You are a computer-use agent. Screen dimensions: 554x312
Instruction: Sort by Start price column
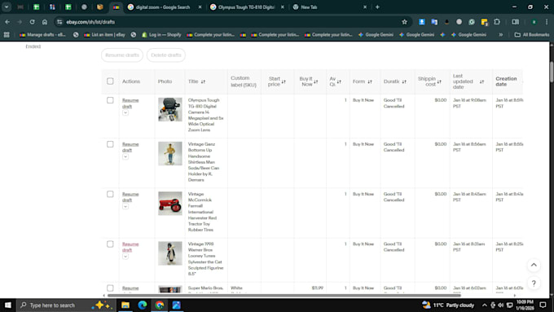(284, 81)
